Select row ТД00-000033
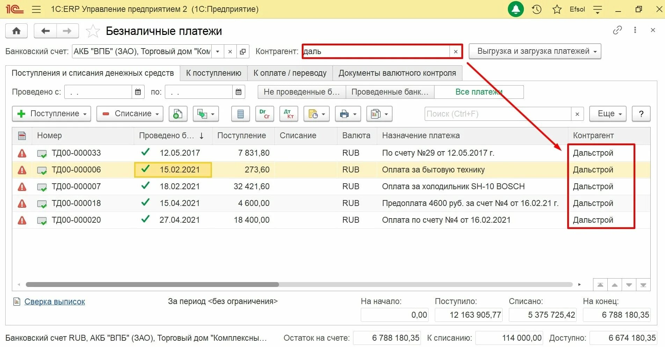Screen dimensions: 665x347 point(331,153)
